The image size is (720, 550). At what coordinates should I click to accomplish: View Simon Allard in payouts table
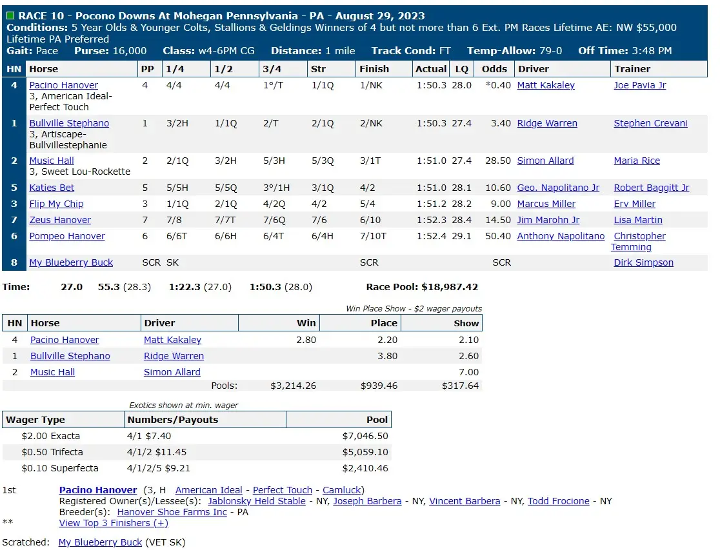pyautogui.click(x=172, y=372)
